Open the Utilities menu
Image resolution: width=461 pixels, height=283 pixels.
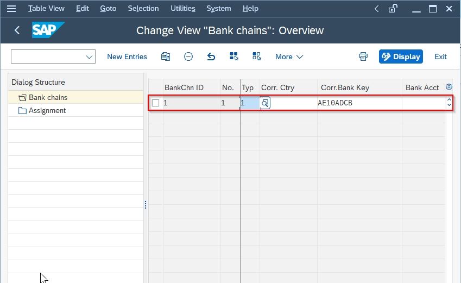point(183,9)
